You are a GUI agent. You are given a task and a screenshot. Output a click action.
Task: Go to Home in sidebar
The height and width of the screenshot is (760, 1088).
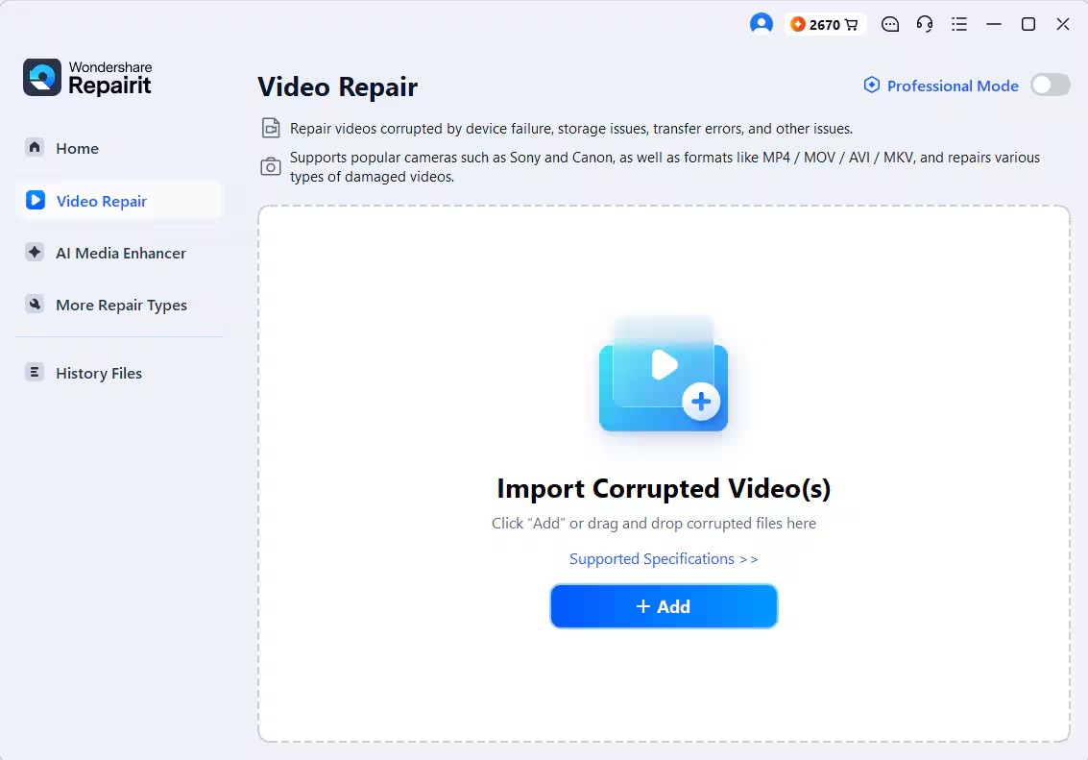pos(119,148)
